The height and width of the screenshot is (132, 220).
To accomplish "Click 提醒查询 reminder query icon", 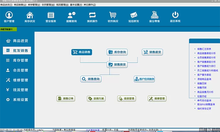I will point(71,17).
